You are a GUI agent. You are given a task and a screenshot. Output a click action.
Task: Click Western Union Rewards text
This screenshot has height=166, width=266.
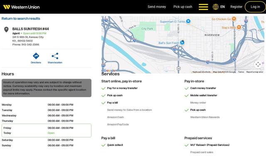(205, 117)
